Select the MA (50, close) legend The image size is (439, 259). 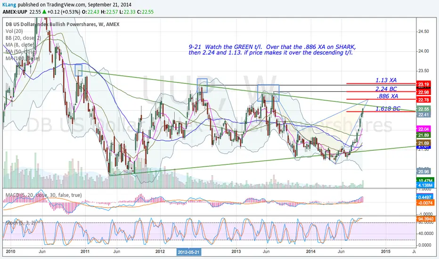tap(21, 51)
